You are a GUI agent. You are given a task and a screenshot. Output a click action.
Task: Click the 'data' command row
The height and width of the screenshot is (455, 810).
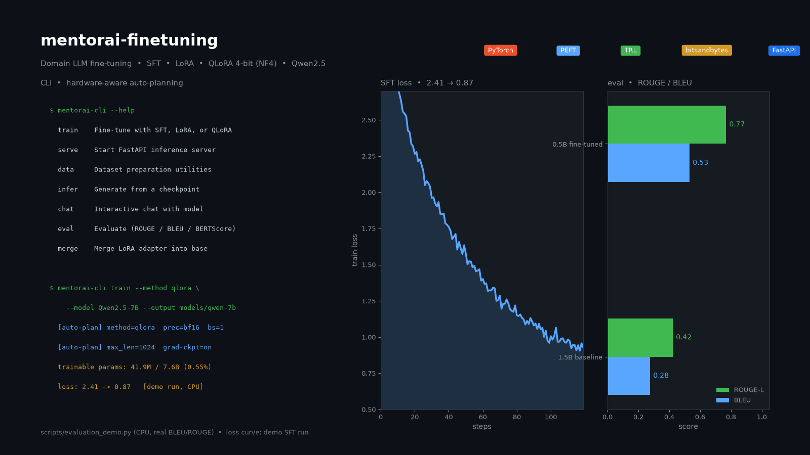(x=135, y=169)
